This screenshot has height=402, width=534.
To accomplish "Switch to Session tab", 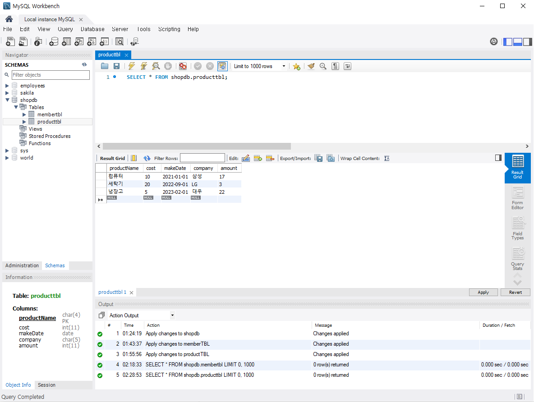I will click(x=46, y=385).
